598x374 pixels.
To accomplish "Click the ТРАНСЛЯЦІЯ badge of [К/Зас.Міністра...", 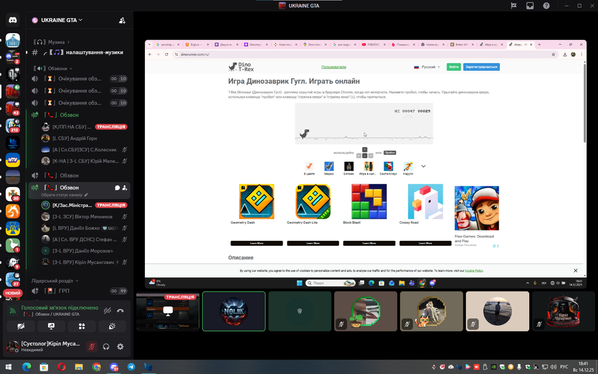I will coord(111,205).
